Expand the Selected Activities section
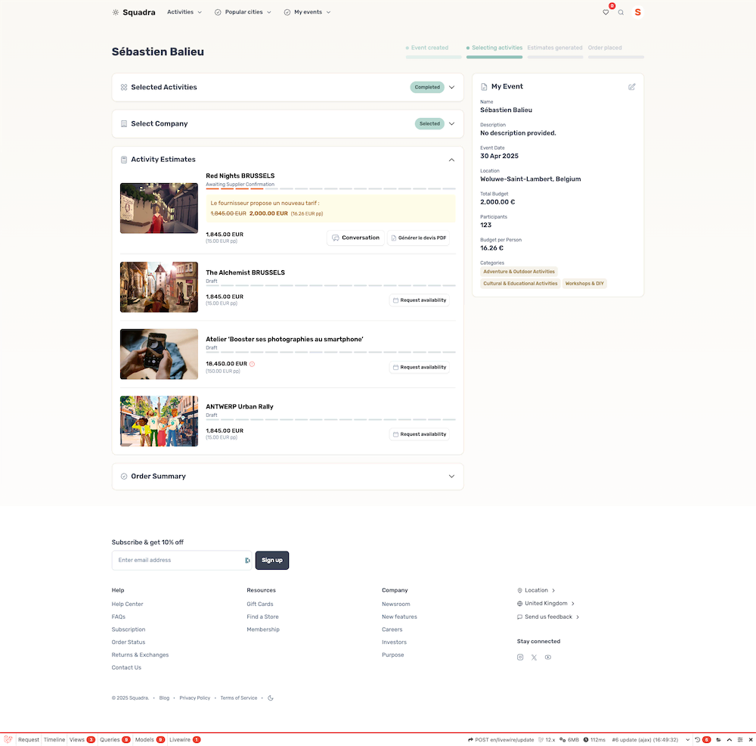 [451, 87]
